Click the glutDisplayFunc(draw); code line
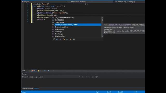The image size is (166, 93). (x=47, y=15)
